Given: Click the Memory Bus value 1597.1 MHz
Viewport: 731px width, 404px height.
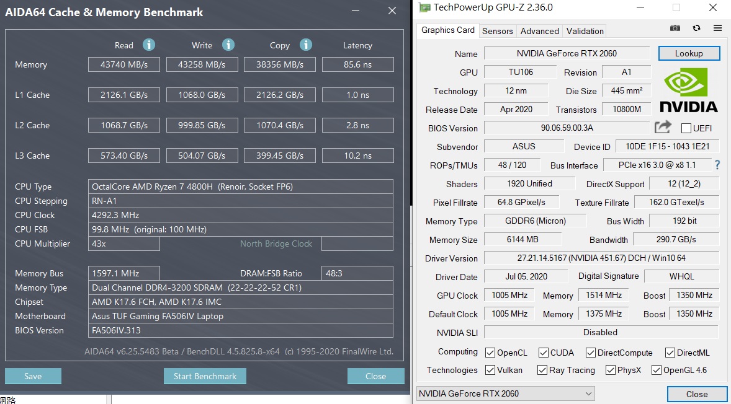Looking at the screenshot, I should tap(124, 273).
